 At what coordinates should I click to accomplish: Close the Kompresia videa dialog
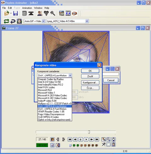click(99, 65)
